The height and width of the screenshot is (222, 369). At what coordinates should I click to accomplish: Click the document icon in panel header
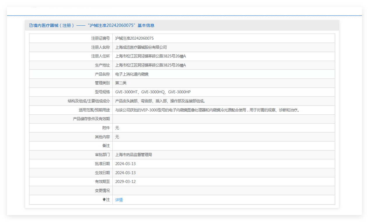tap(31, 25)
